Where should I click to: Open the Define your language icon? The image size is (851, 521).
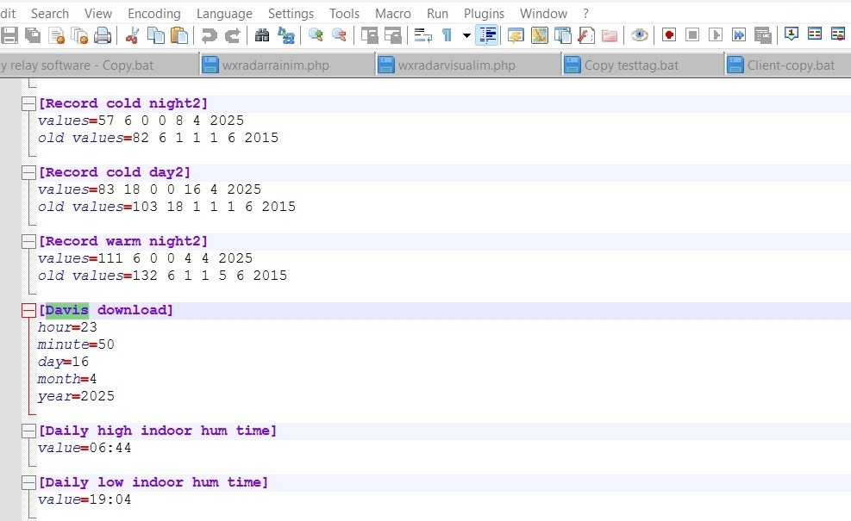click(x=516, y=35)
